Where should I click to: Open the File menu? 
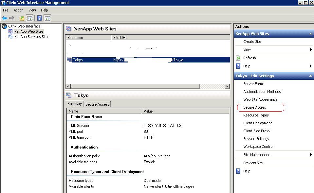(6, 10)
